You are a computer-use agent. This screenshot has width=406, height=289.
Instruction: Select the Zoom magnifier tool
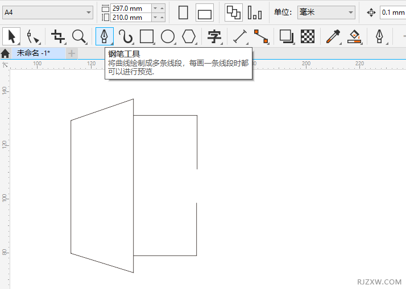point(79,36)
